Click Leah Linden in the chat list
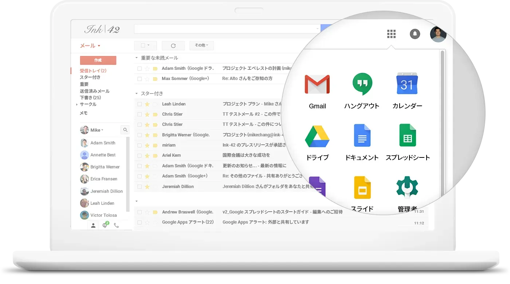Viewport: 510px width, 284px height. point(102,203)
